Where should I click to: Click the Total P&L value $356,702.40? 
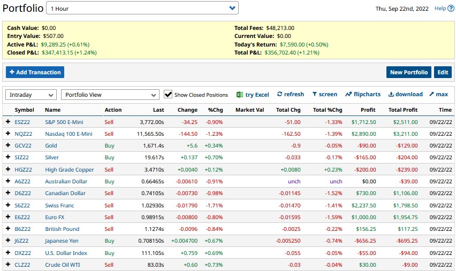[292, 52]
